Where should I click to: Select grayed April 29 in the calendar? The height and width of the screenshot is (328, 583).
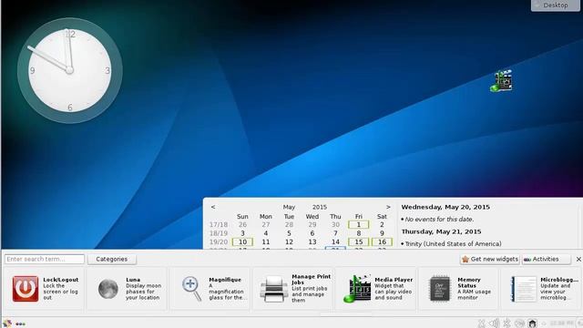(x=312, y=225)
